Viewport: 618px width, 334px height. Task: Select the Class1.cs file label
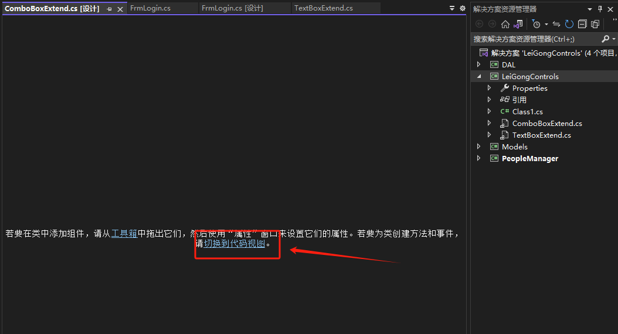[527, 111]
